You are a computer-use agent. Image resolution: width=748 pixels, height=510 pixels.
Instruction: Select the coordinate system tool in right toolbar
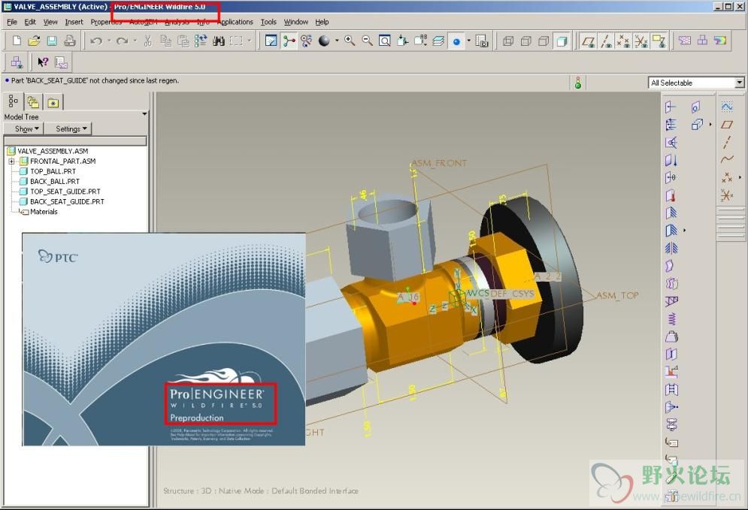click(x=726, y=195)
